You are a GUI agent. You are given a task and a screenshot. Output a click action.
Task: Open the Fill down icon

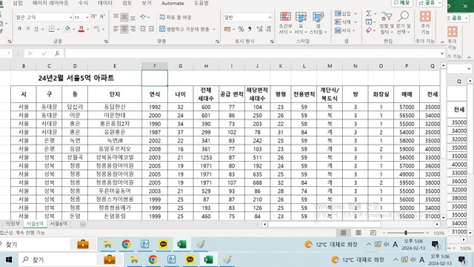(x=369, y=22)
